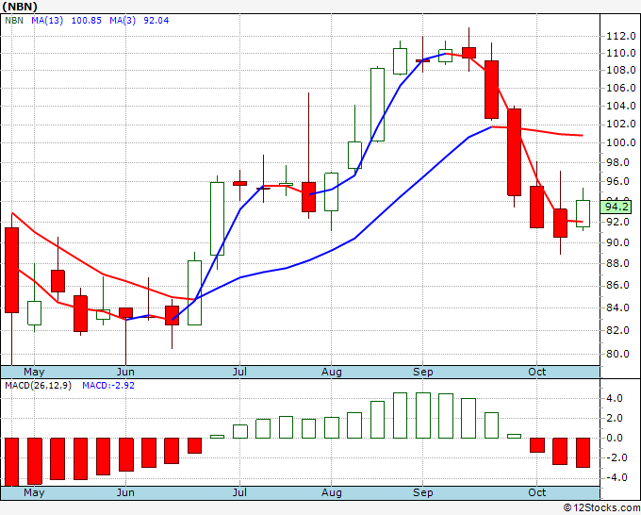Click the 0.0 MACD axis label

click(x=615, y=438)
